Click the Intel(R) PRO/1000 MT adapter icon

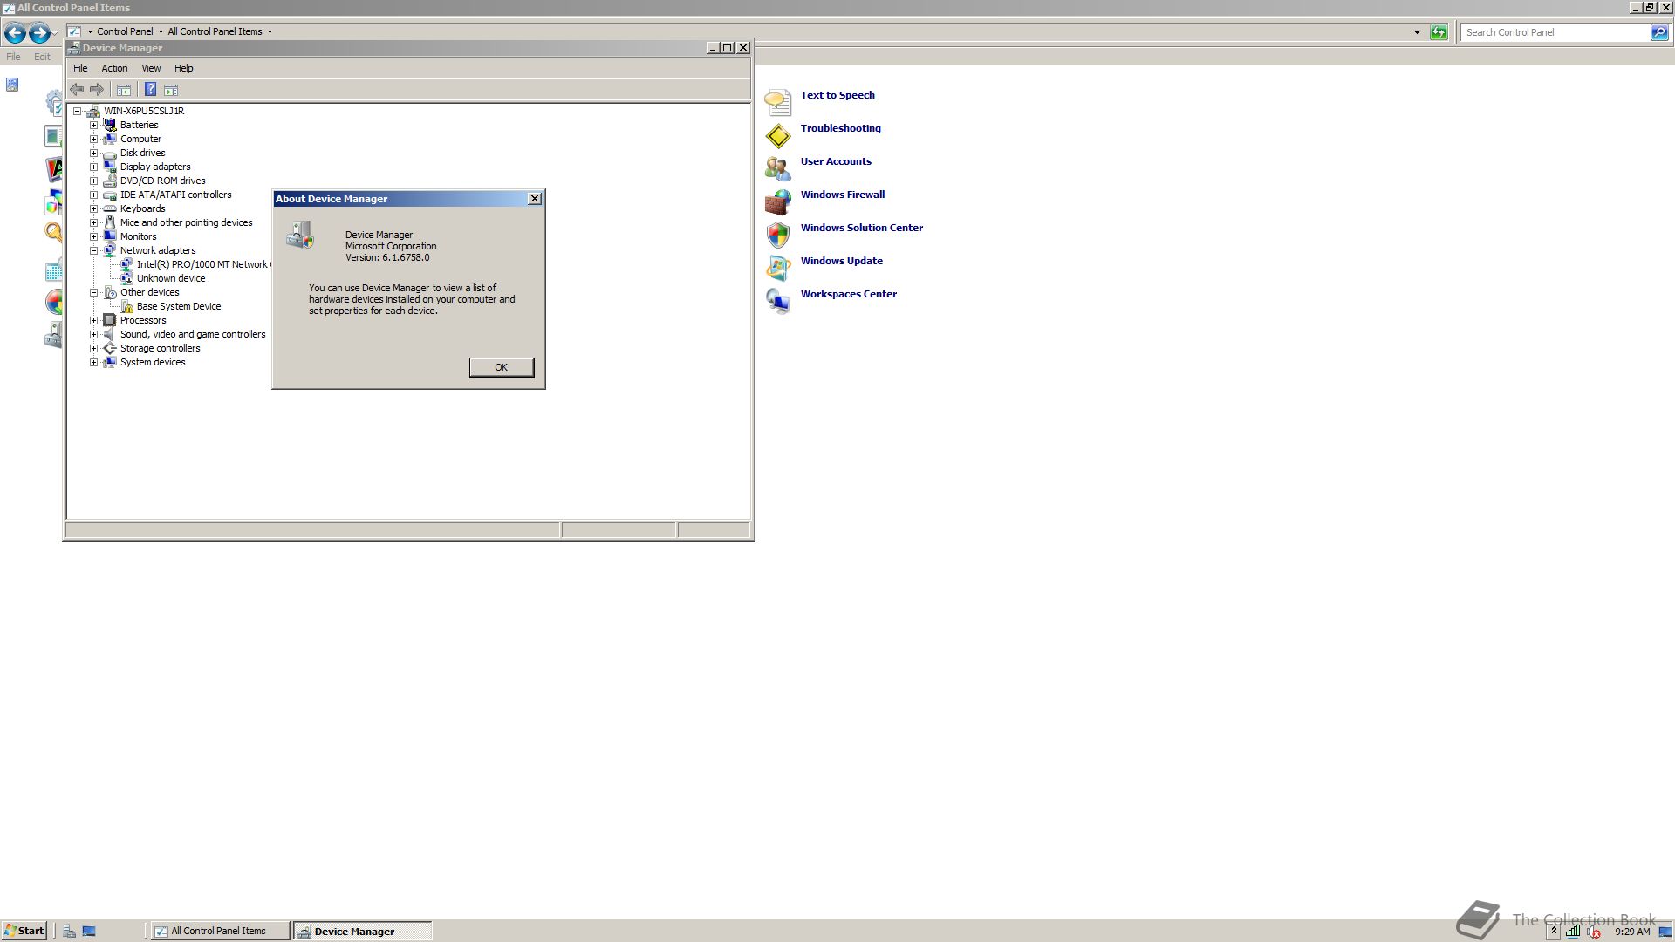coord(126,264)
